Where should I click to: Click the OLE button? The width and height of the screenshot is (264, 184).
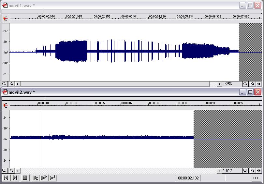(x=256, y=178)
